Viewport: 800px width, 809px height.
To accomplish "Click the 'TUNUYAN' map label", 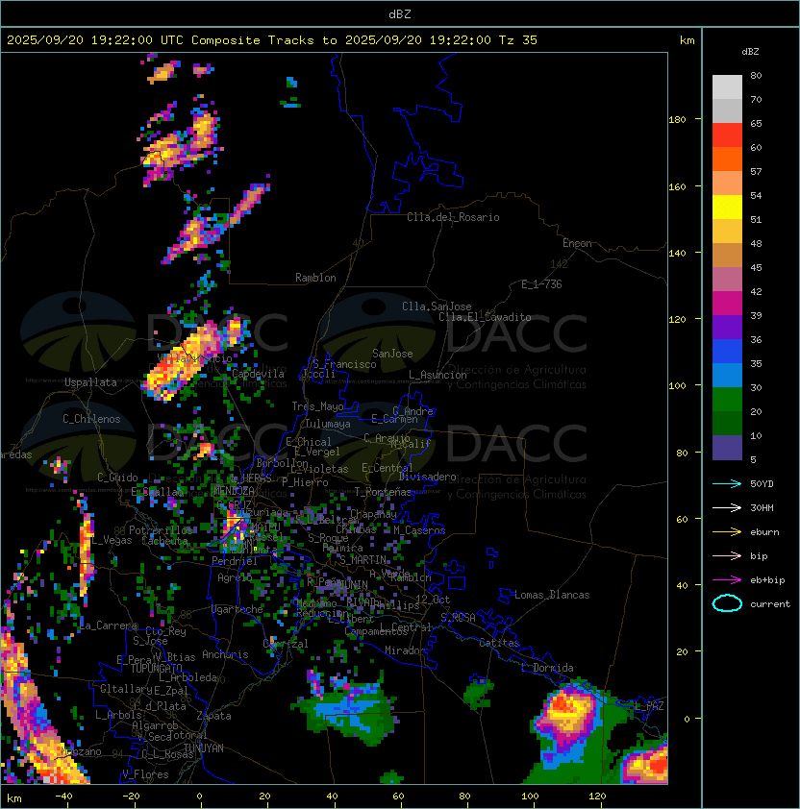I will click(x=204, y=748).
